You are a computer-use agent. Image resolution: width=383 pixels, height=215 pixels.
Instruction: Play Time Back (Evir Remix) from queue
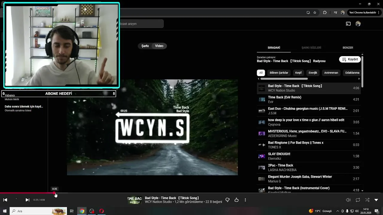point(309,99)
